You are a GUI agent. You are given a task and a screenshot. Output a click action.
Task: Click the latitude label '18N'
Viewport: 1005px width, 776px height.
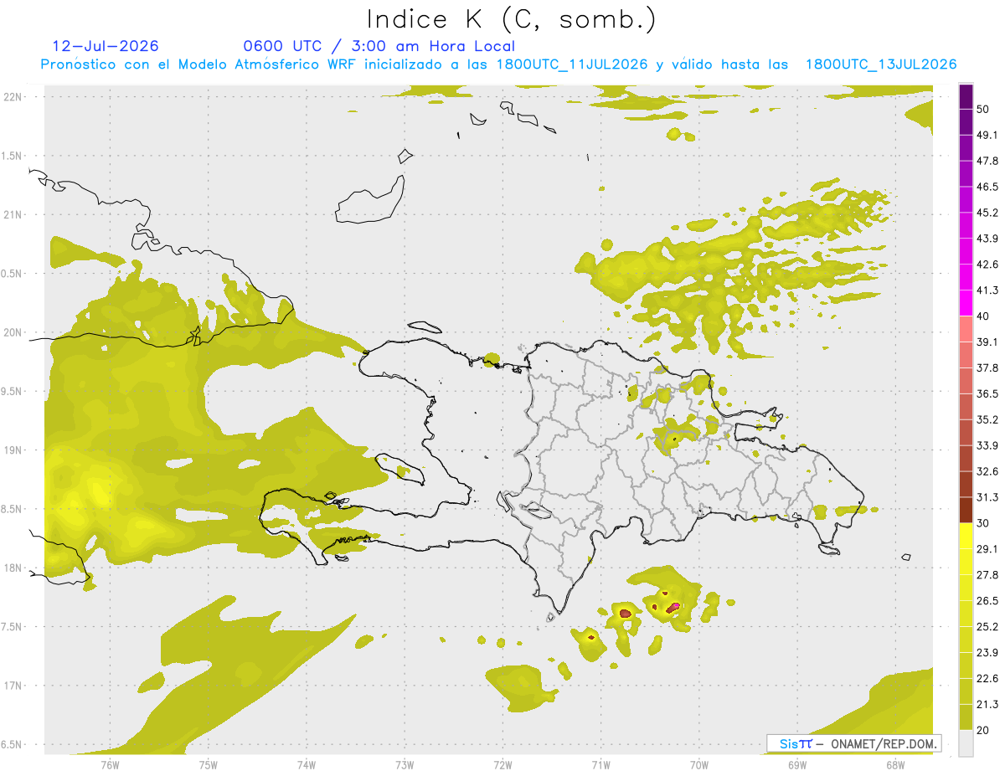(x=13, y=568)
